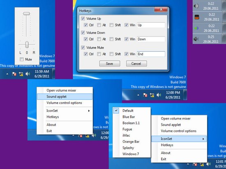The width and height of the screenshot is (226, 169).
Task: Show hidden icons arrow in the 12:01 taskbar
Action: point(188,164)
